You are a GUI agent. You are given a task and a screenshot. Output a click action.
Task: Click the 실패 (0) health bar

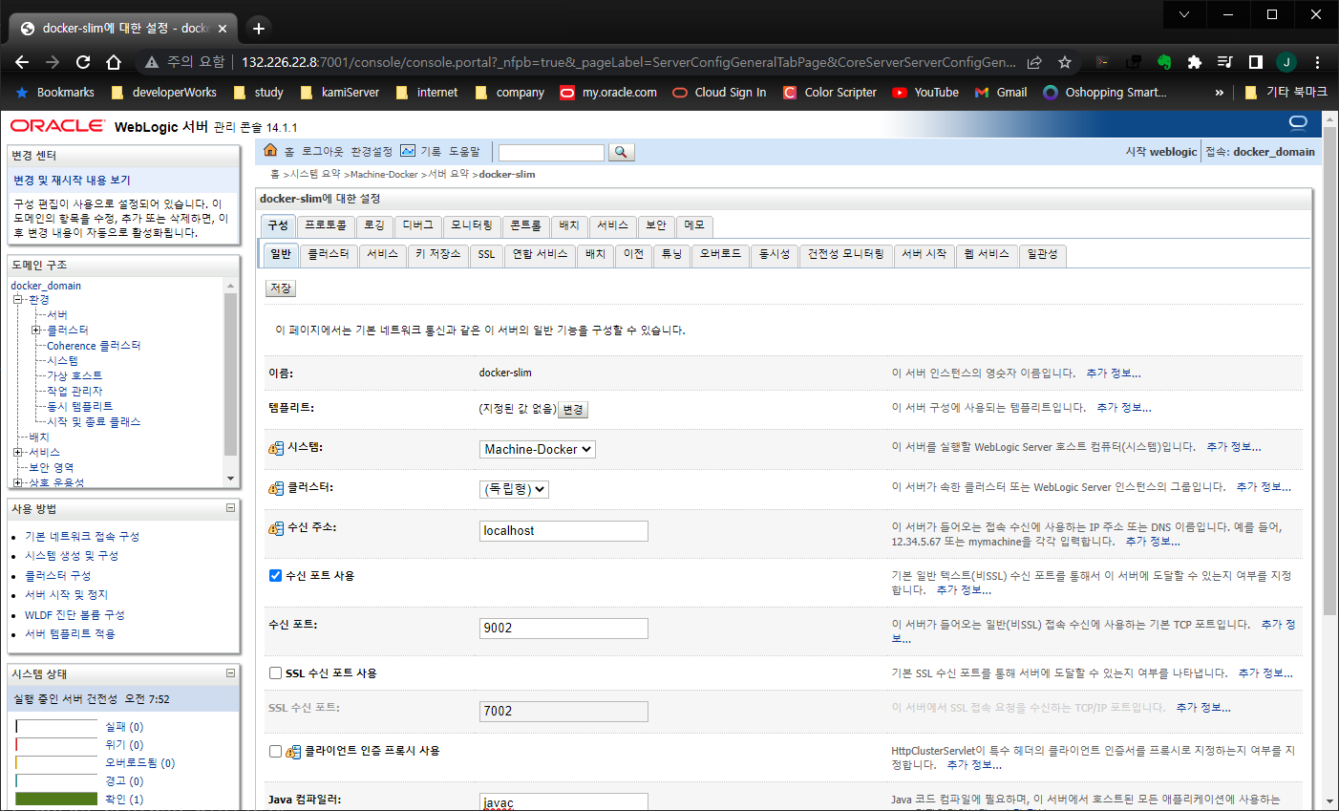pos(56,727)
